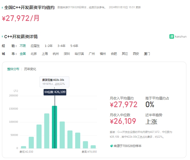Click the 2024年01月10日 15:51 更新 timestamp
The width and height of the screenshot is (190, 160).
tap(125, 7)
